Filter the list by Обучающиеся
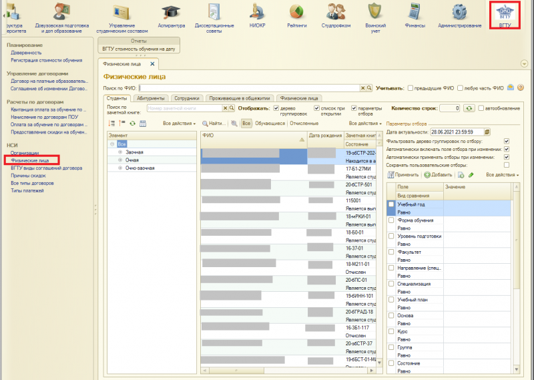This screenshot has height=380, width=534. [270, 124]
